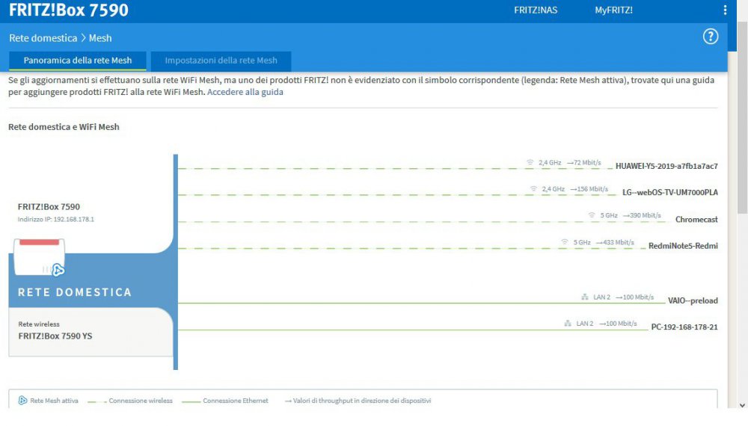Screen dimensions: 748x426
Task: Open FRITZ!NAS from the header
Action: pyautogui.click(x=536, y=10)
